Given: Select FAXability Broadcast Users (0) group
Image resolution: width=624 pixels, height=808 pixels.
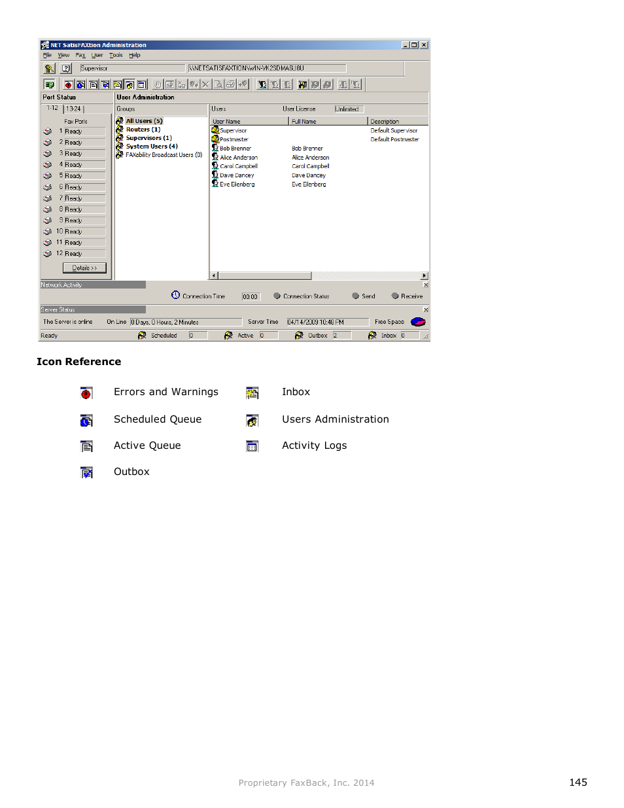Looking at the screenshot, I should [x=164, y=155].
